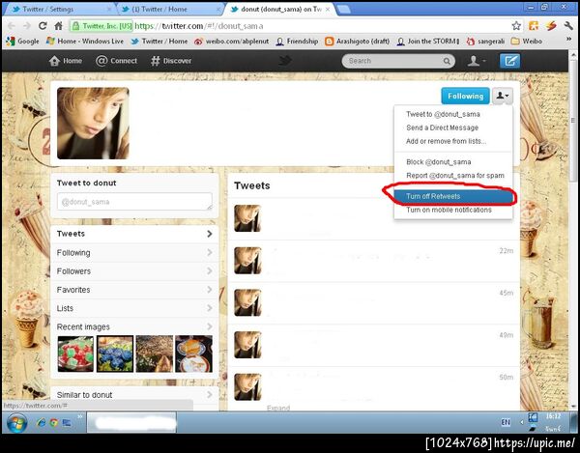Click the large donut profile photo
Image resolution: width=580 pixels, height=453 pixels.
pos(93,124)
